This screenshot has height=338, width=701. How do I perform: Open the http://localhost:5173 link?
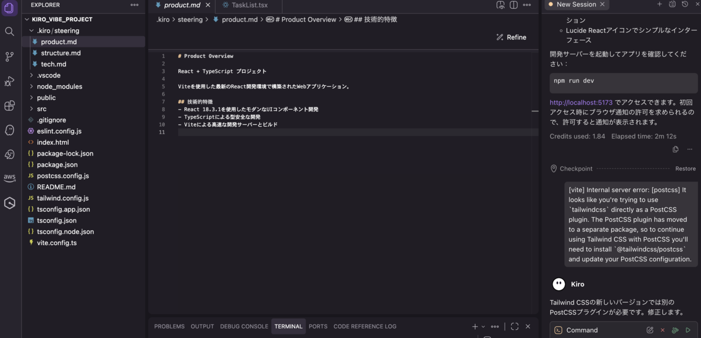click(x=581, y=102)
